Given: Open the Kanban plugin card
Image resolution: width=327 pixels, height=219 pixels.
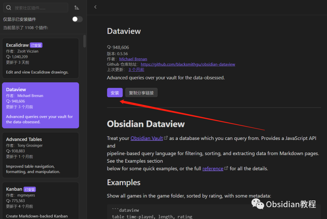Looking at the screenshot, I should (x=41, y=201).
